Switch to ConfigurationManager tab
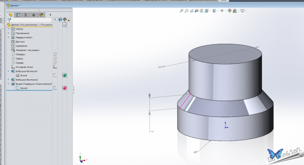This screenshot has height=165, width=304. click(26, 15)
